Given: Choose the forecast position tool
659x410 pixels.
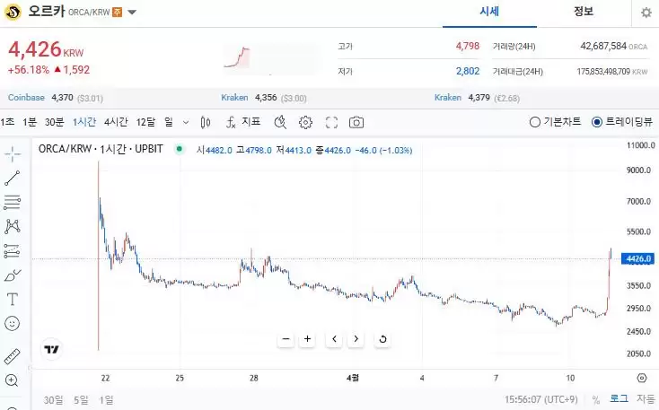Looking at the screenshot, I should (x=13, y=251).
